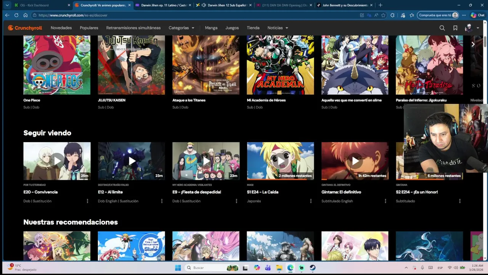Open the watchlist bookmark icon
488x275 pixels.
pyautogui.click(x=455, y=28)
